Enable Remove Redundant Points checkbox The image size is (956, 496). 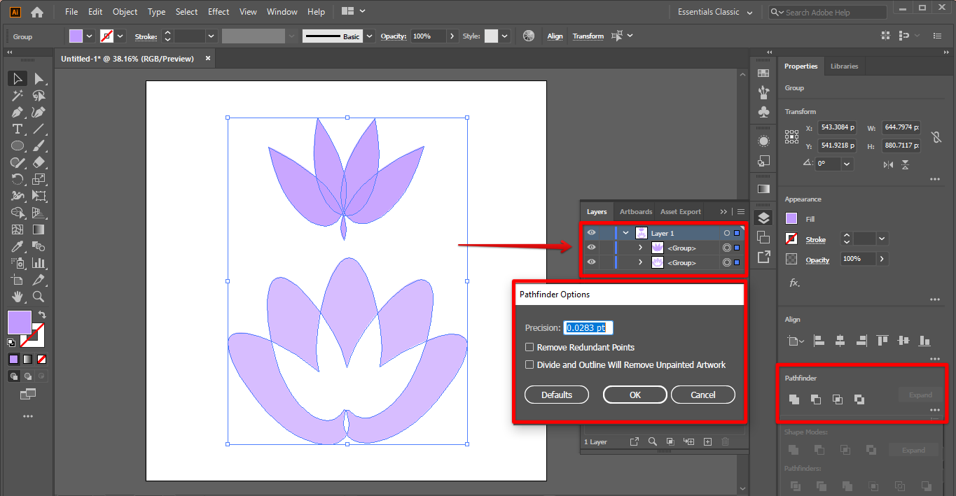[x=530, y=347]
